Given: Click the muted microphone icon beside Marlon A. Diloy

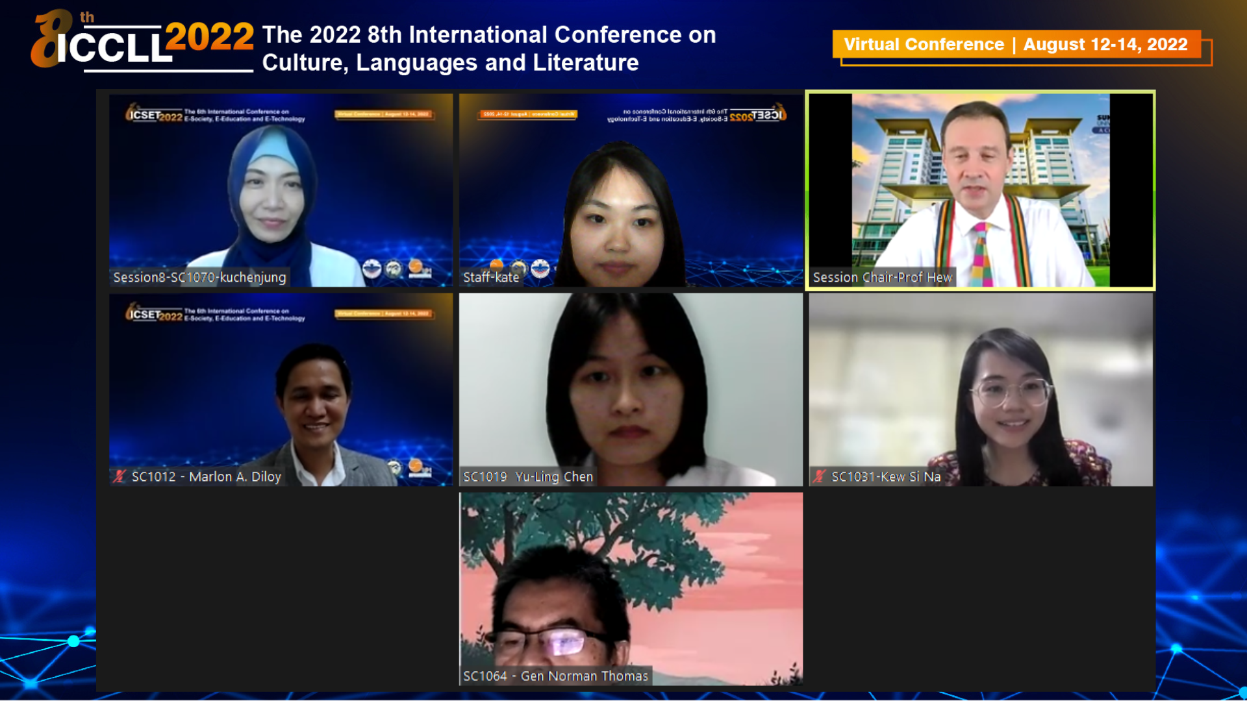Looking at the screenshot, I should tap(119, 476).
